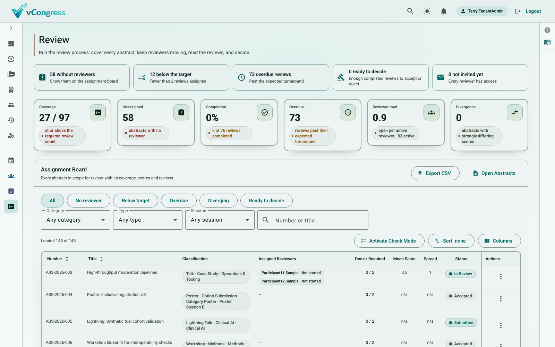This screenshot has height=347, width=555.
Task: Select the Below target filter chip
Action: 136,201
